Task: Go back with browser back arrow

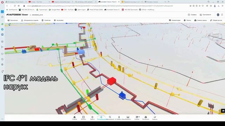Action: click(x=7, y=6)
